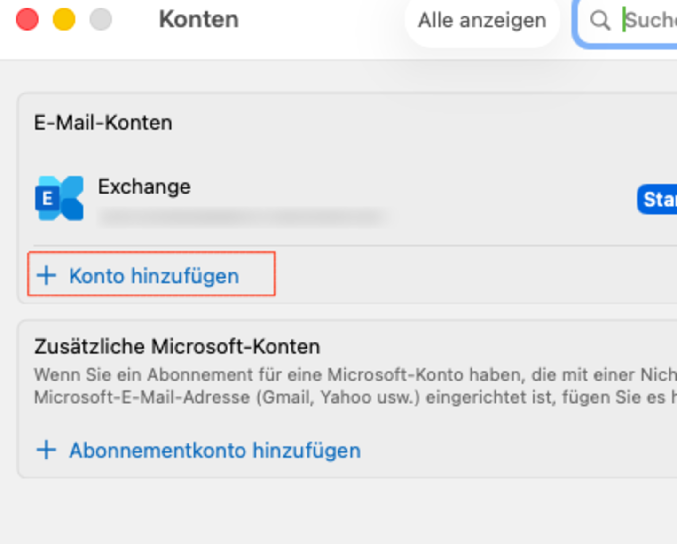The height and width of the screenshot is (544, 677).
Task: Click the Konten window title
Action: click(199, 20)
